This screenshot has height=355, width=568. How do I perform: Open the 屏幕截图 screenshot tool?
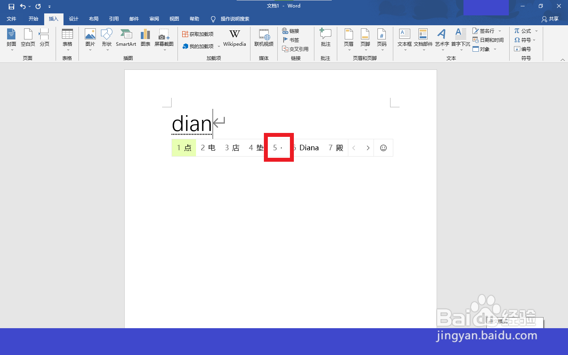[x=164, y=39]
